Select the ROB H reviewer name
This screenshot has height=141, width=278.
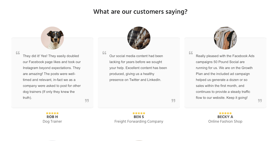coord(52,117)
